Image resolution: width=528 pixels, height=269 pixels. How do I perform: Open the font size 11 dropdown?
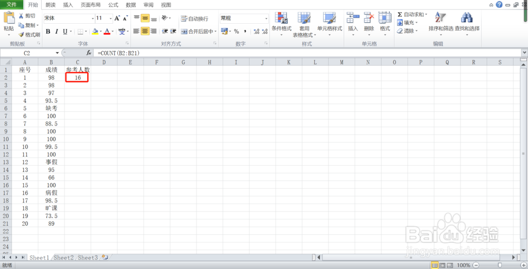[x=110, y=18]
